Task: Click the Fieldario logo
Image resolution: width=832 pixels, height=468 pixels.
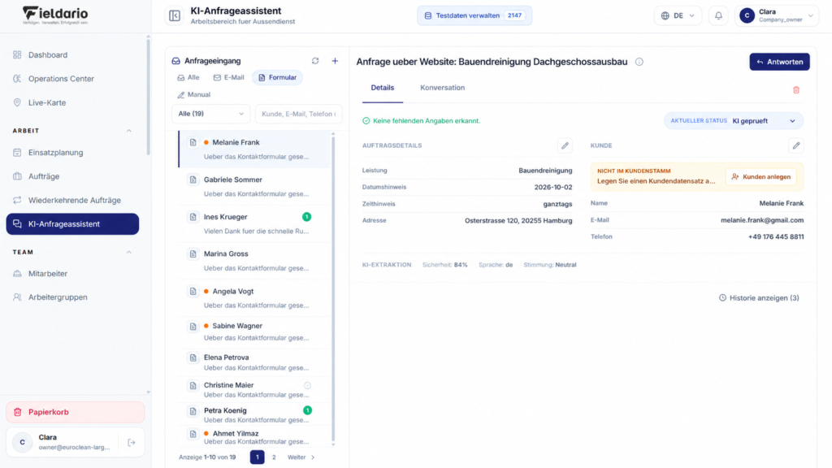Action: click(x=55, y=15)
